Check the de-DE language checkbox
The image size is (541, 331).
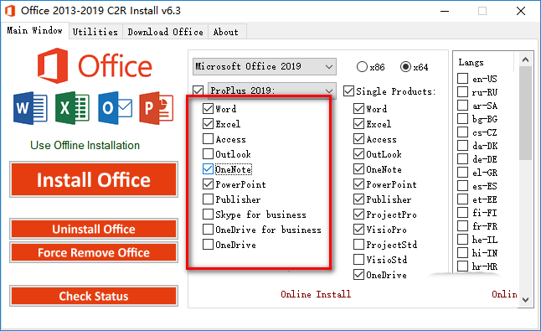point(462,159)
